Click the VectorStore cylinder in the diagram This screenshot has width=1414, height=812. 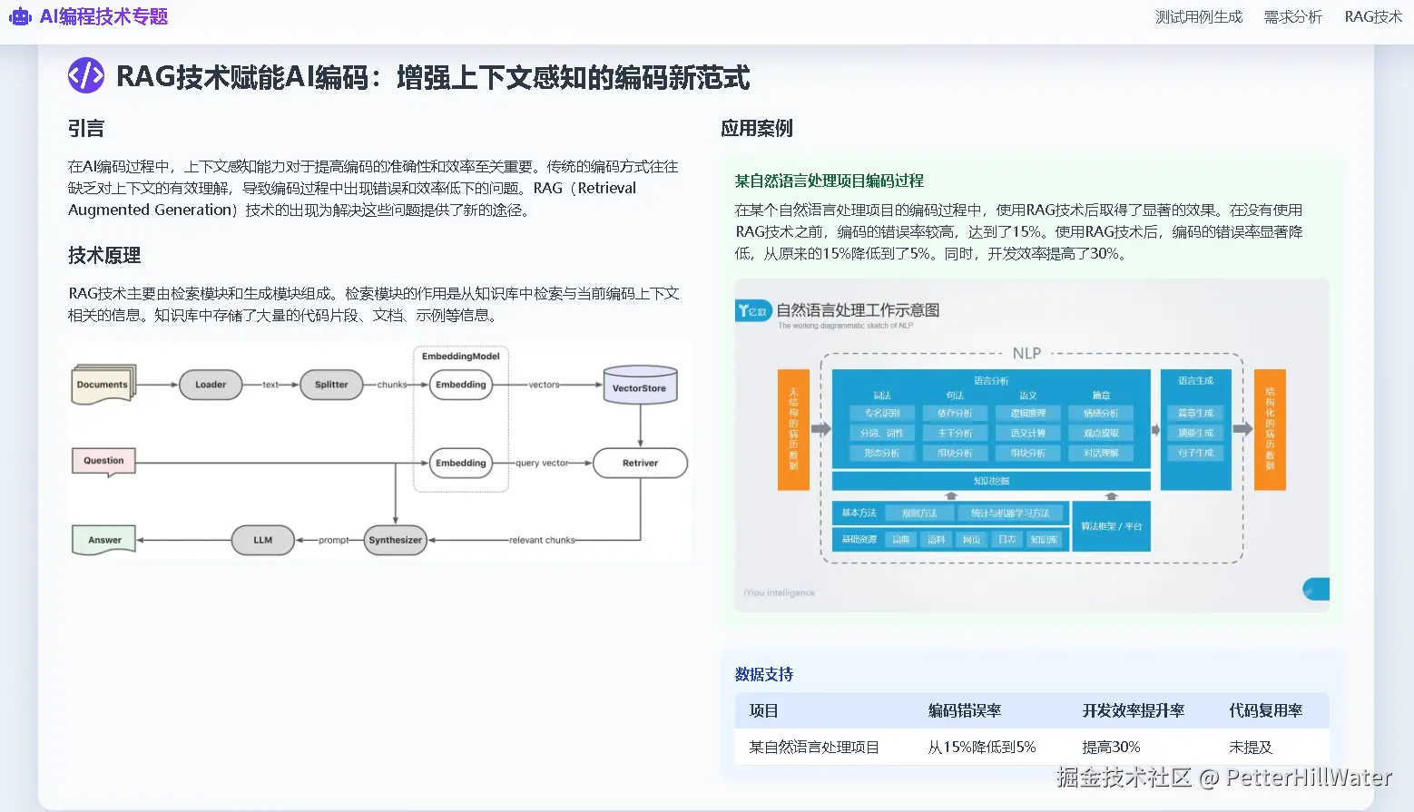[640, 385]
